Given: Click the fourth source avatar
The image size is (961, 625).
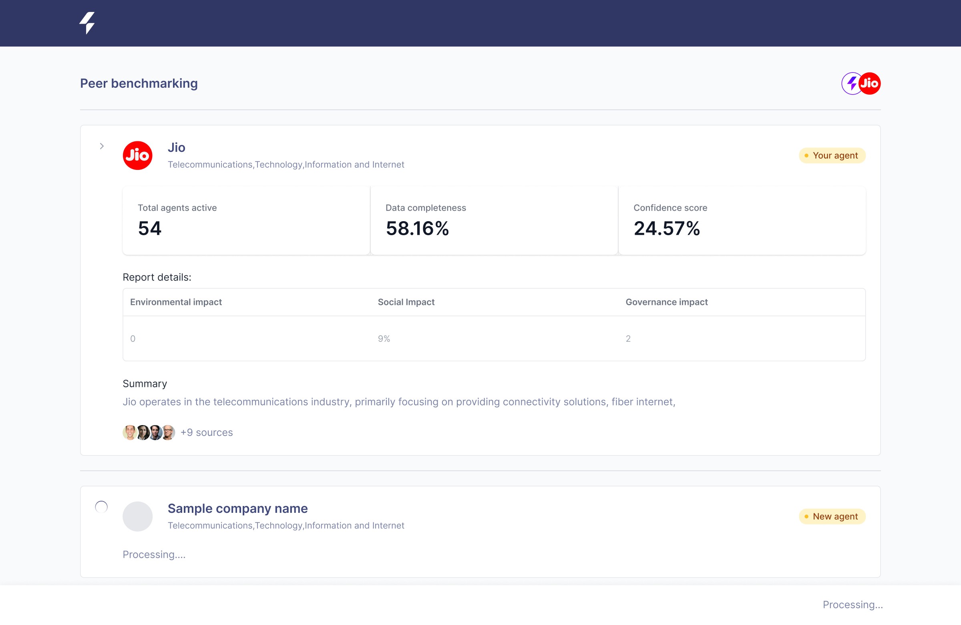Looking at the screenshot, I should point(168,432).
